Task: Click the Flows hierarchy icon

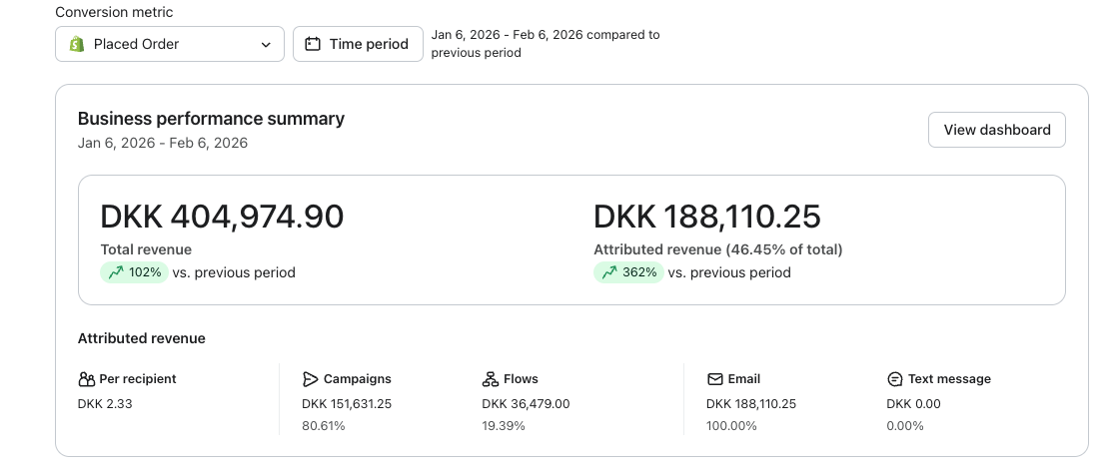Action: tap(490, 379)
